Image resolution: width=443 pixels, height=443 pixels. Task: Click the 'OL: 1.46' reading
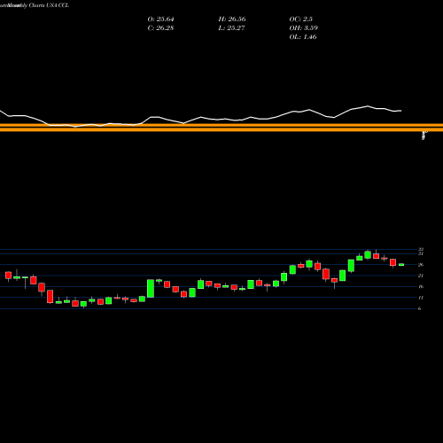click(x=303, y=37)
